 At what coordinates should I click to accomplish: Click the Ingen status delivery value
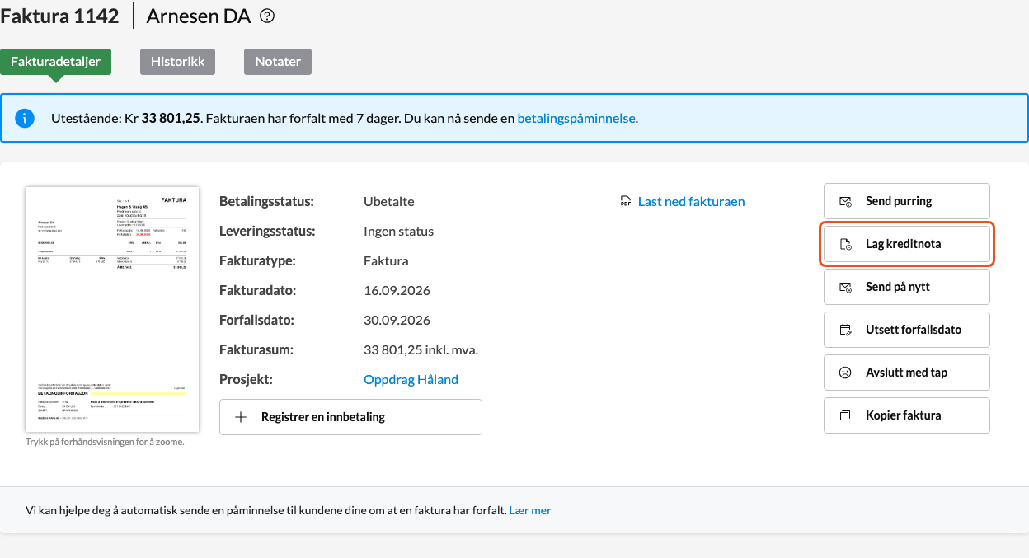(398, 231)
